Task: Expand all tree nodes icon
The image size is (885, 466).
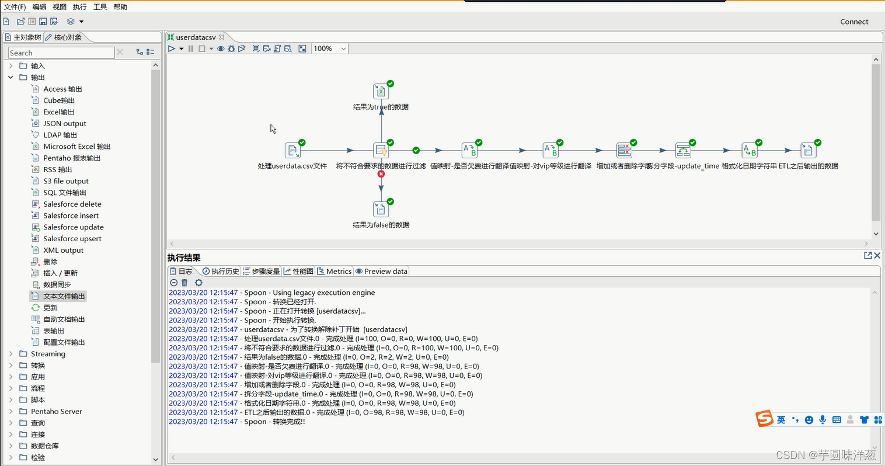Action: click(x=140, y=52)
